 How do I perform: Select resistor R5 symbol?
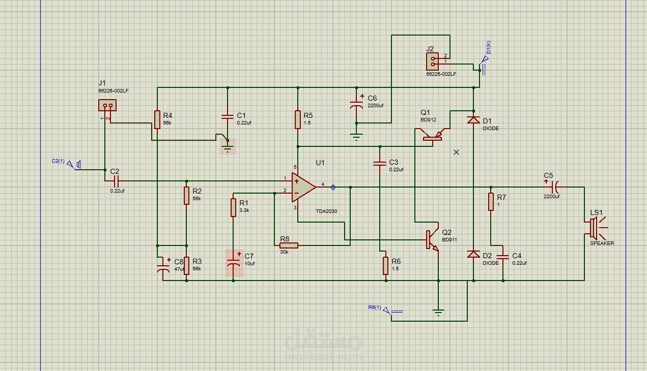point(298,119)
